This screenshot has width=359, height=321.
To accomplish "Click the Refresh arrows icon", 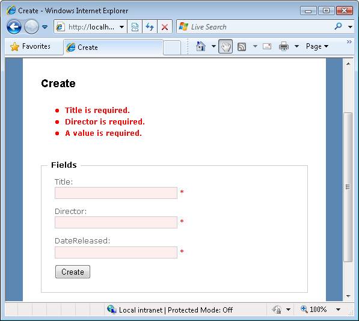I will pos(150,27).
